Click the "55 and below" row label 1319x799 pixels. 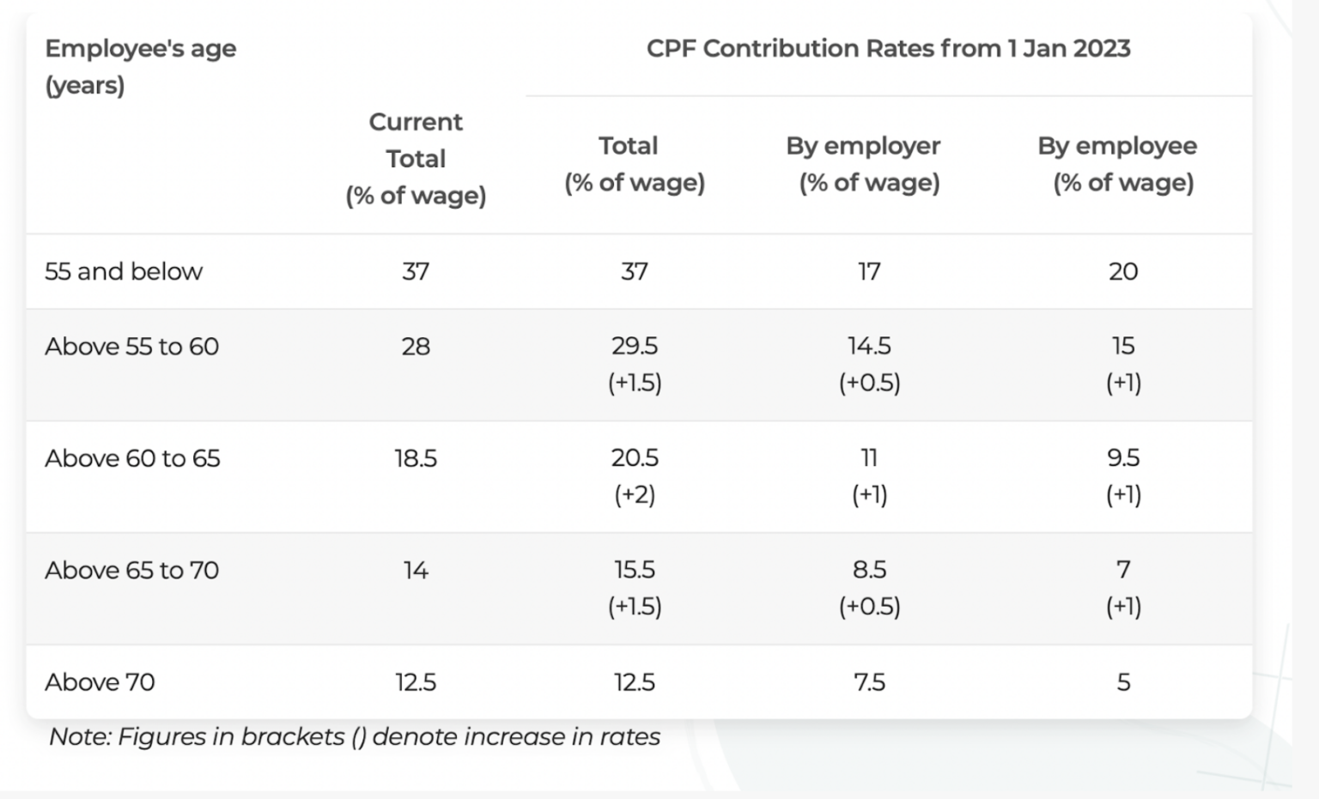[x=124, y=271]
